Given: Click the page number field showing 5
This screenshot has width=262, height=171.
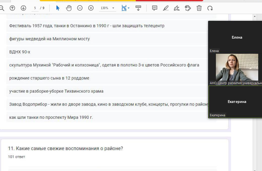Looking at the screenshot, I should (35, 8).
